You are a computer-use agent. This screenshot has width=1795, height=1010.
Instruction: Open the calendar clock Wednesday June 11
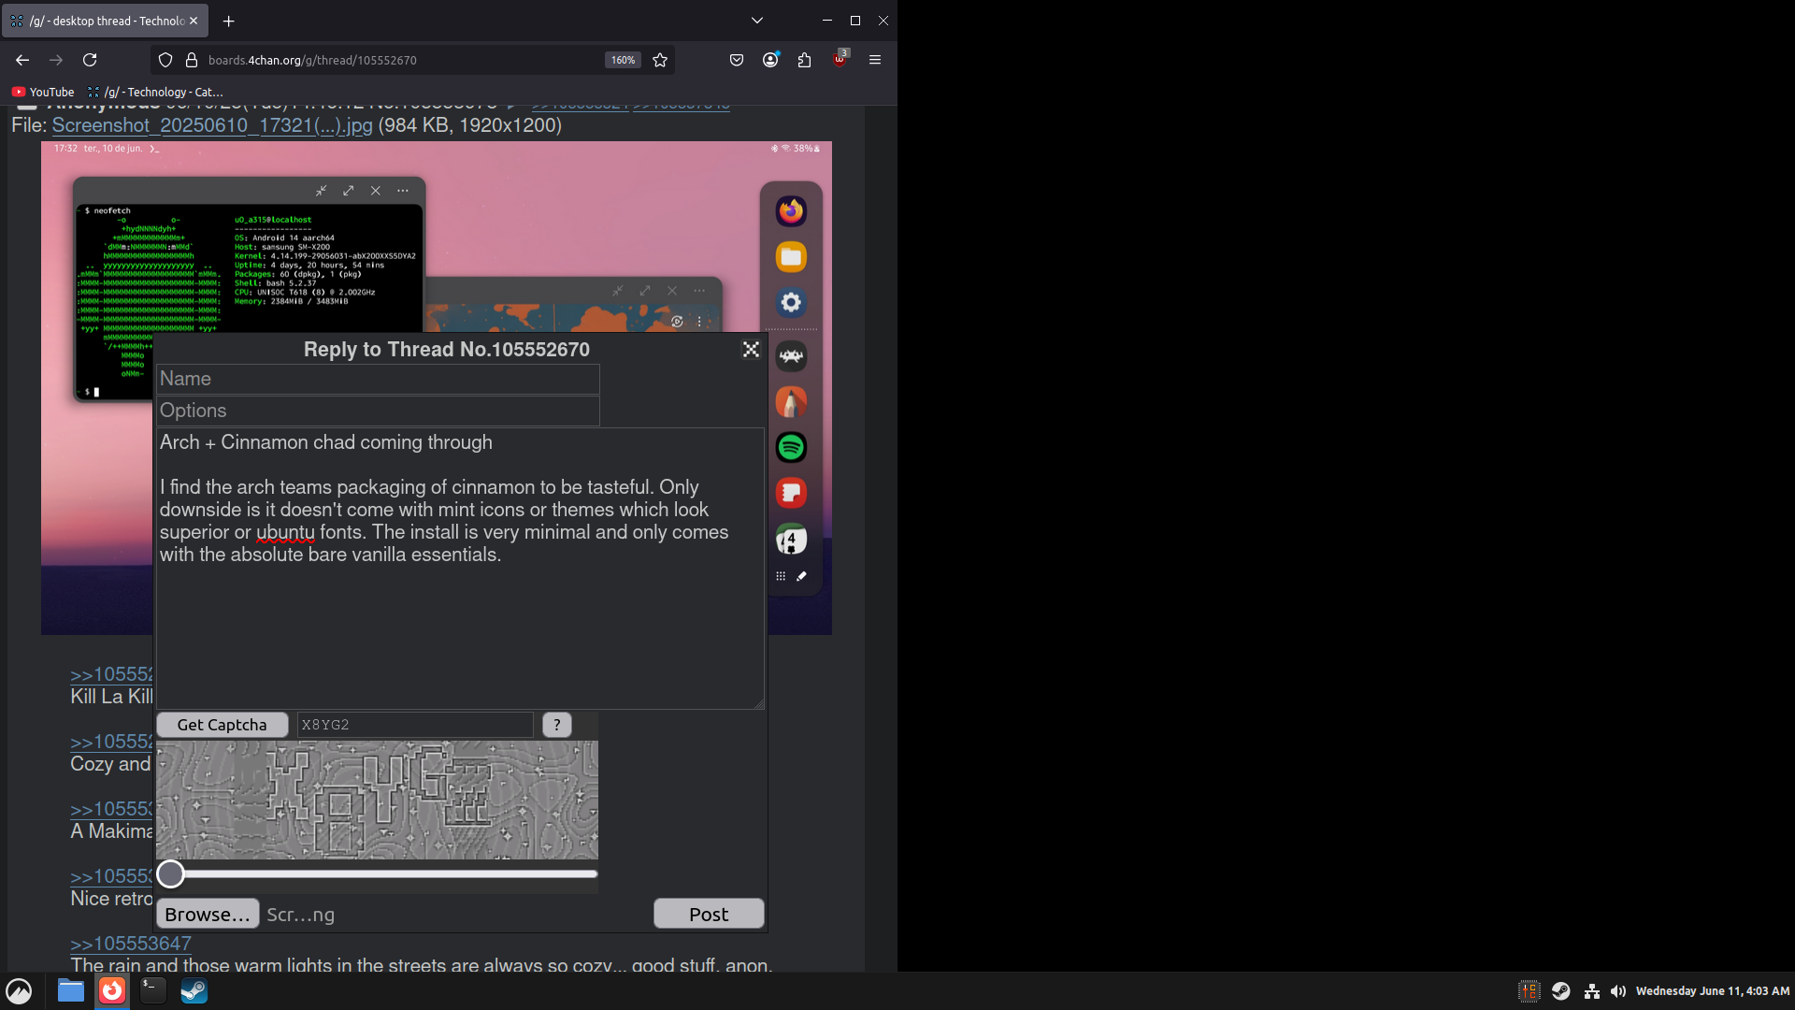click(1713, 991)
